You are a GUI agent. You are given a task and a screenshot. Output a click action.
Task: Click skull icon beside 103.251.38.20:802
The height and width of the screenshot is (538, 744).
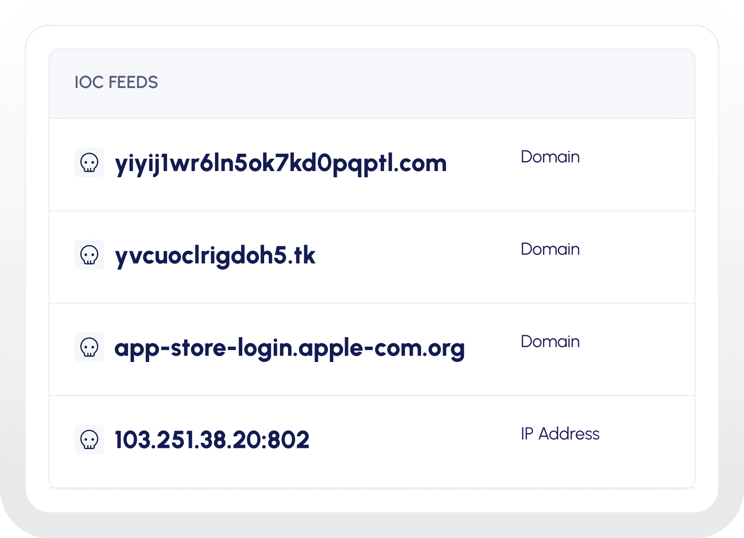pyautogui.click(x=89, y=439)
